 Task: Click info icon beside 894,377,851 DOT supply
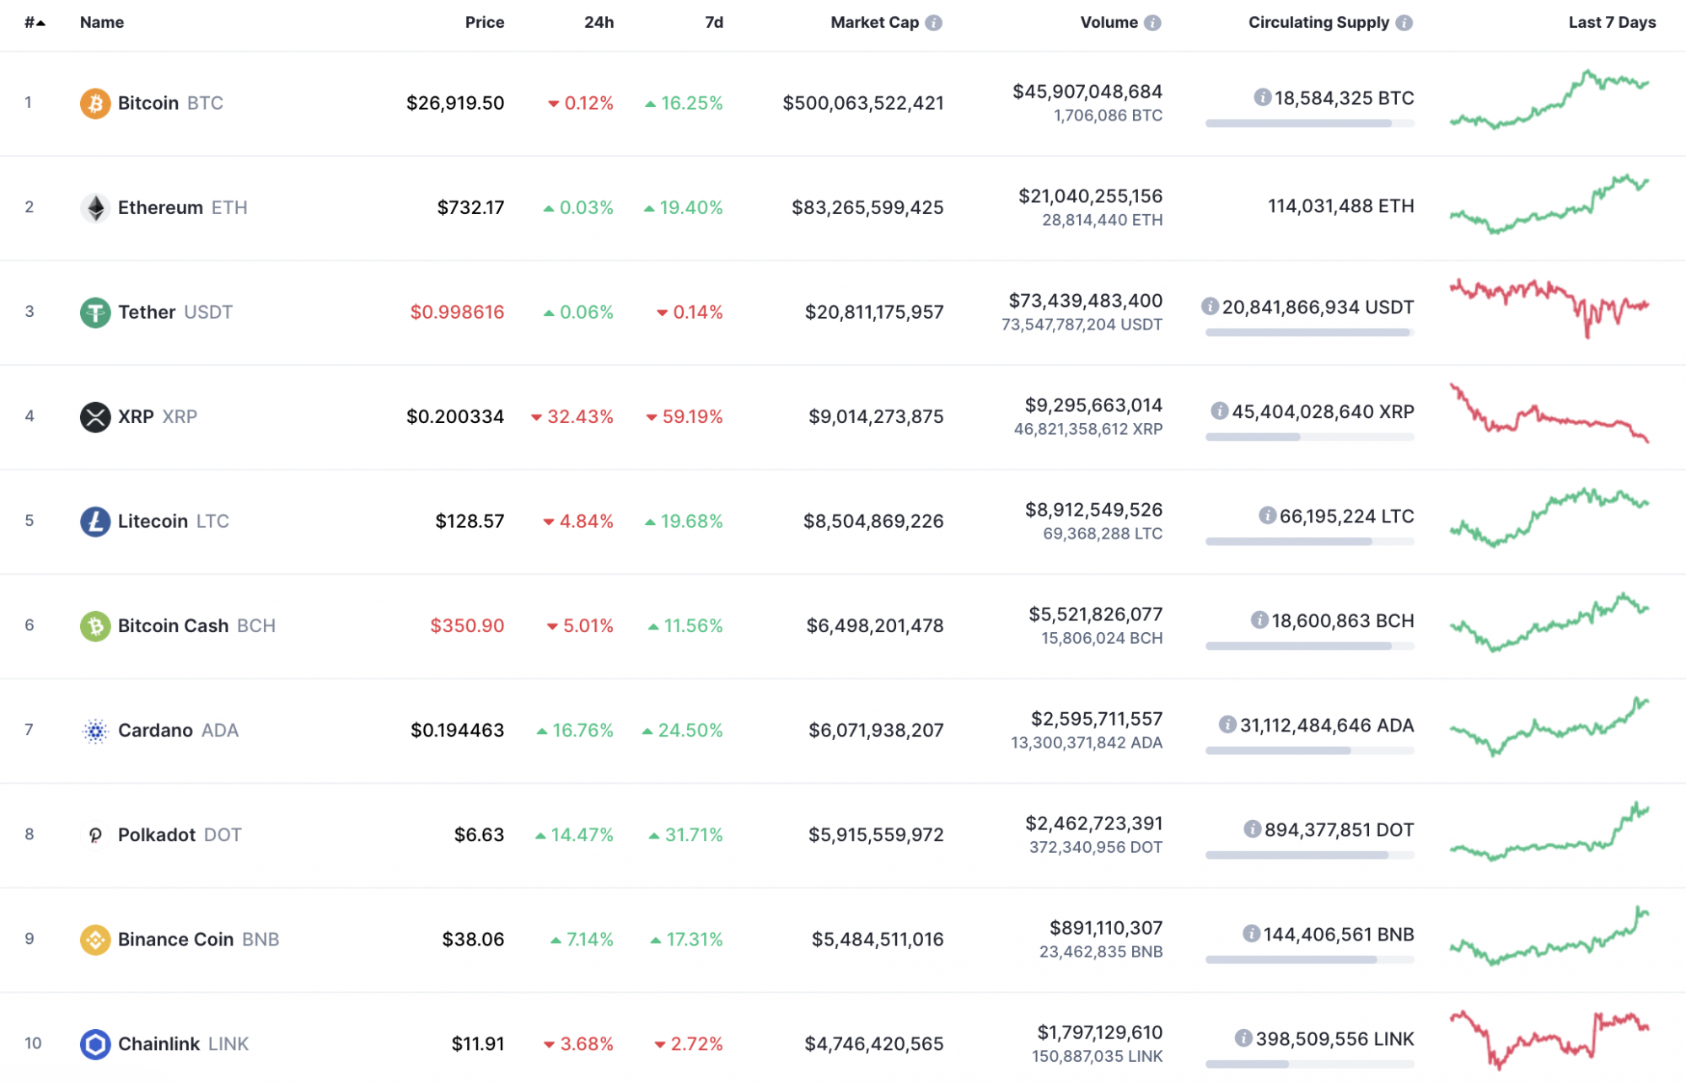[1253, 829]
